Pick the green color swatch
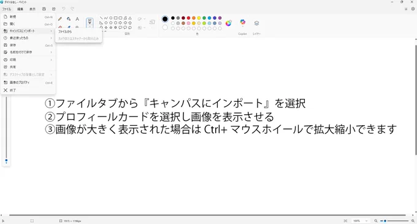 (204, 18)
